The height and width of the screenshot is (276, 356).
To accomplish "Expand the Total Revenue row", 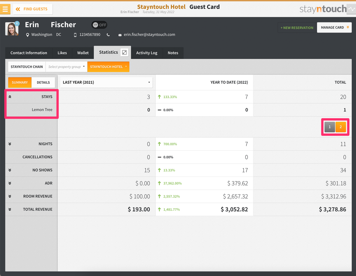I will click(x=10, y=209).
